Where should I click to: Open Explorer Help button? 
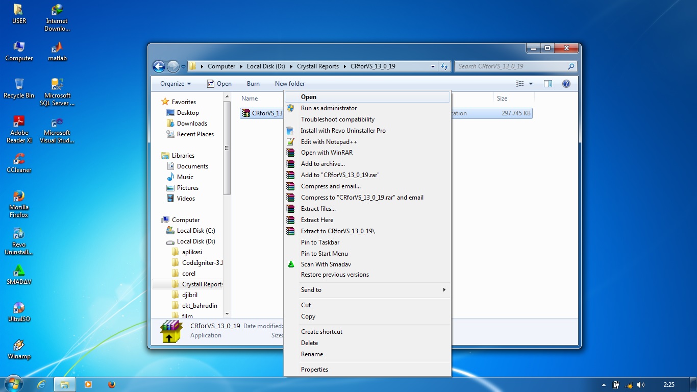point(566,84)
